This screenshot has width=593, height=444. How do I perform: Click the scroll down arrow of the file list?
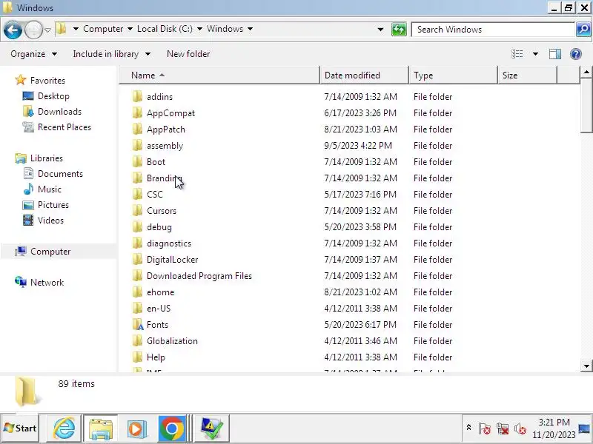click(586, 366)
